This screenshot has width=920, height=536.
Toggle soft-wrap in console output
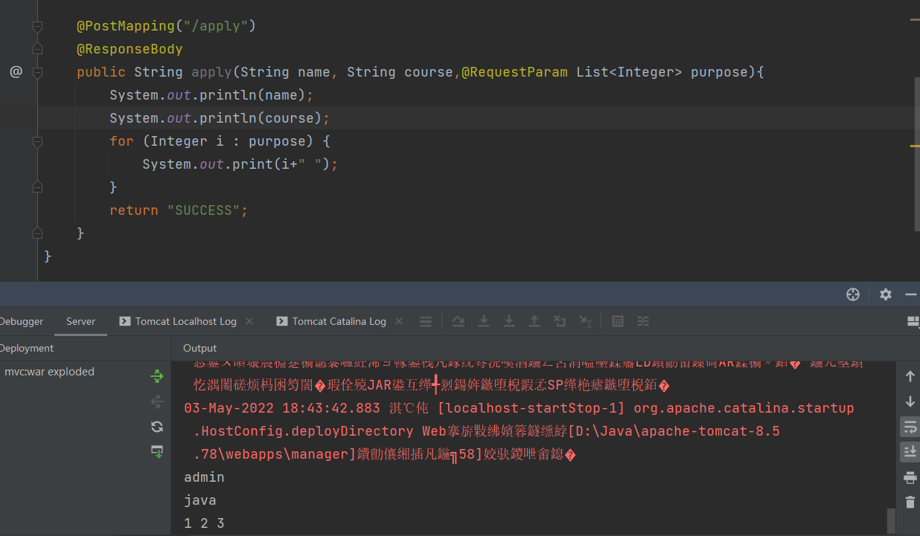910,427
